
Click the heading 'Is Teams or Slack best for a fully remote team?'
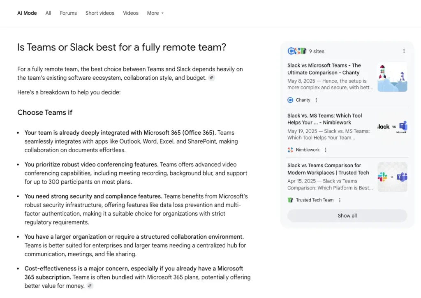click(122, 47)
